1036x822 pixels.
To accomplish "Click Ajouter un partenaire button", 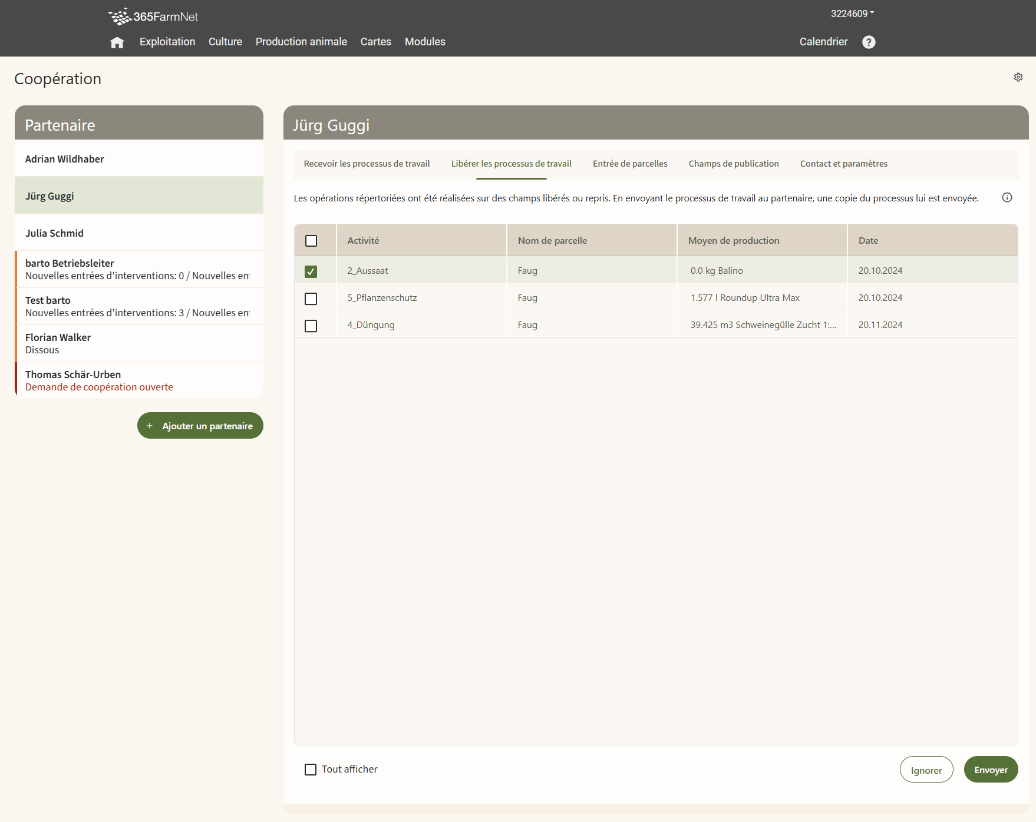I will pyautogui.click(x=200, y=426).
